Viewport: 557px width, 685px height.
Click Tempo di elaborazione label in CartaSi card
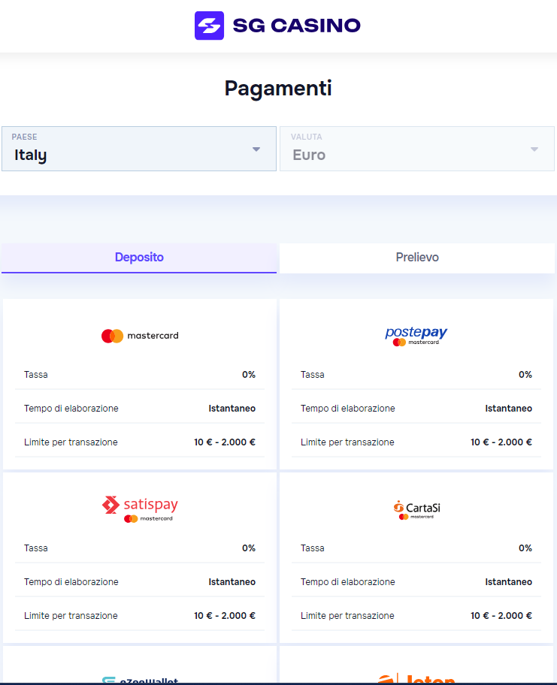(x=347, y=582)
